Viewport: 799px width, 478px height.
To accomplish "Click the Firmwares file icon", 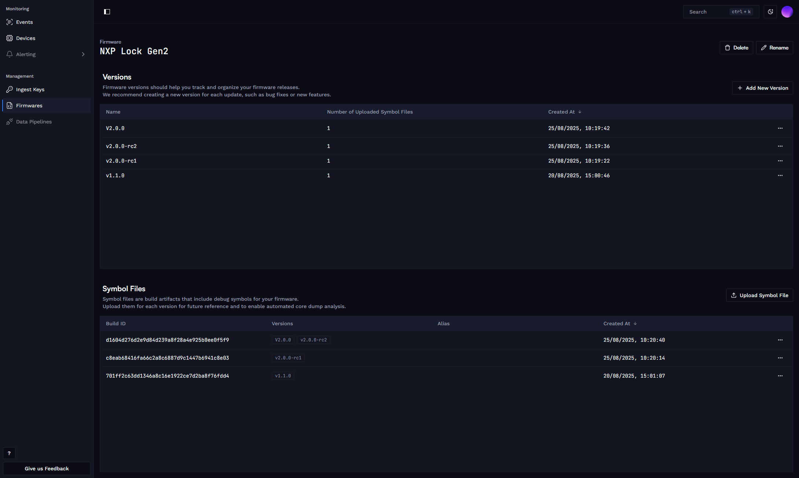I will [x=10, y=105].
